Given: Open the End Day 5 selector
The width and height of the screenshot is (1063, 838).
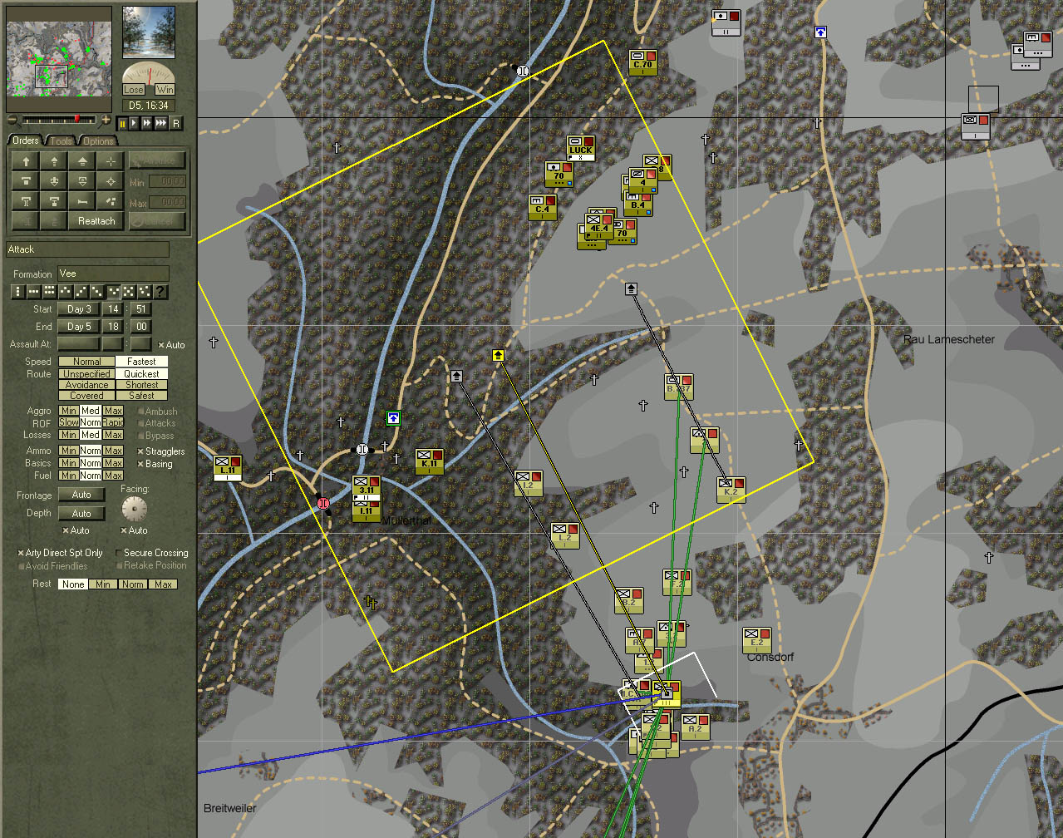Looking at the screenshot, I should [x=79, y=327].
